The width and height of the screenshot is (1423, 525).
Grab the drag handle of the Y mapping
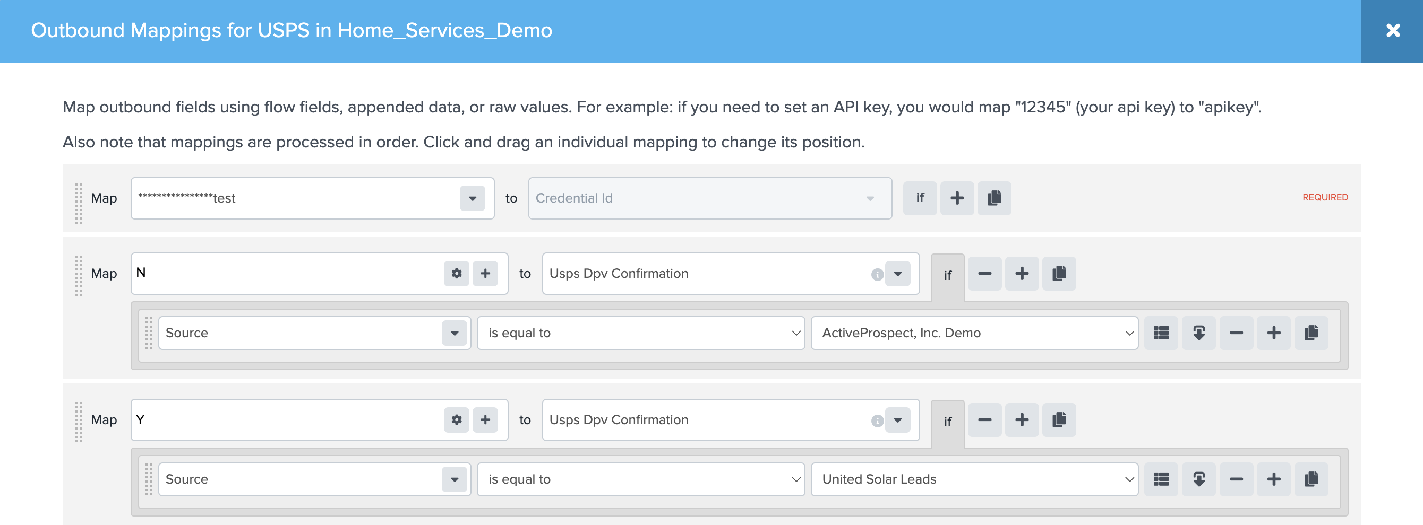pos(79,423)
